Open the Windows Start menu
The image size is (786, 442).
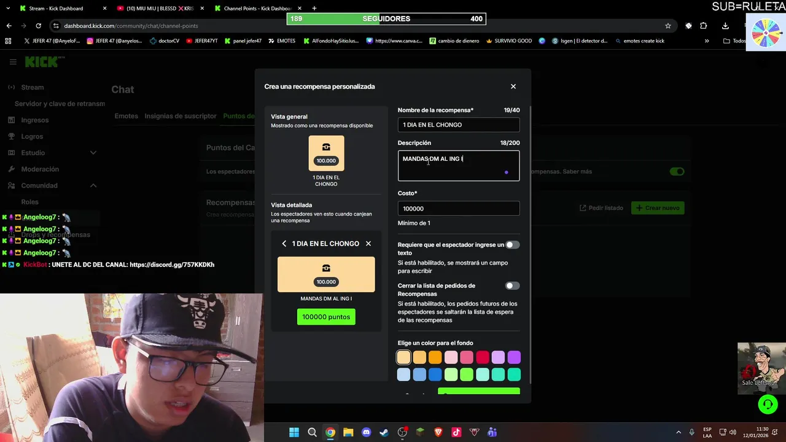click(x=294, y=432)
